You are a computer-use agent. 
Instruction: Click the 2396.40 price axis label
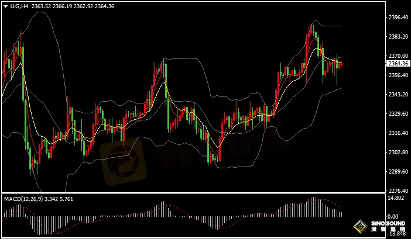[399, 18]
